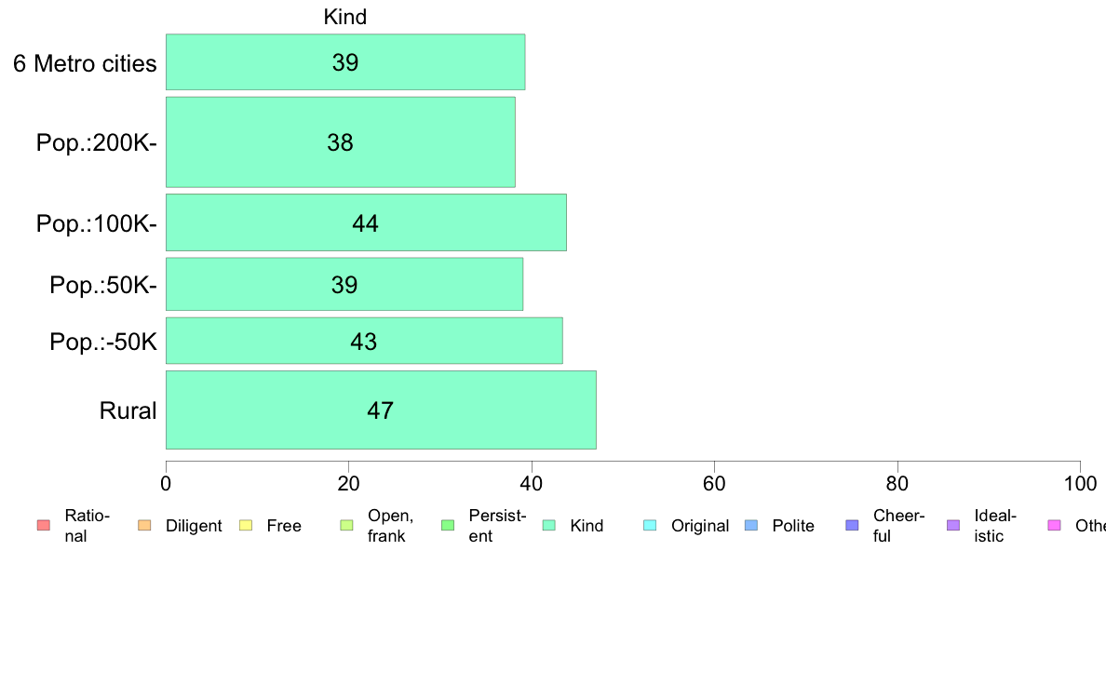
Task: Select the Rural bar showing 47
Action: click(x=381, y=410)
